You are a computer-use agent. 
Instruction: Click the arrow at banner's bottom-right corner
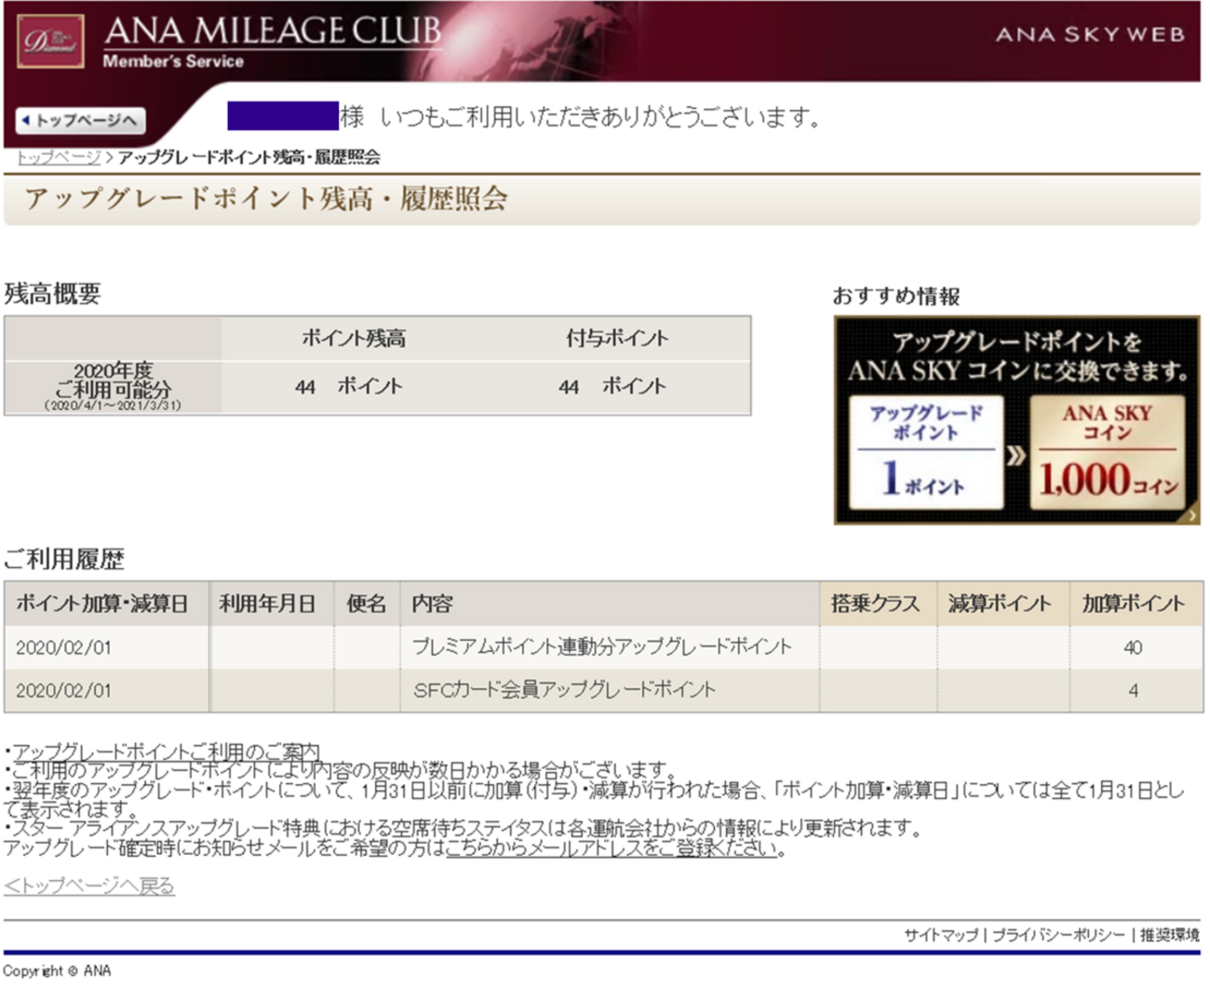(x=1191, y=515)
